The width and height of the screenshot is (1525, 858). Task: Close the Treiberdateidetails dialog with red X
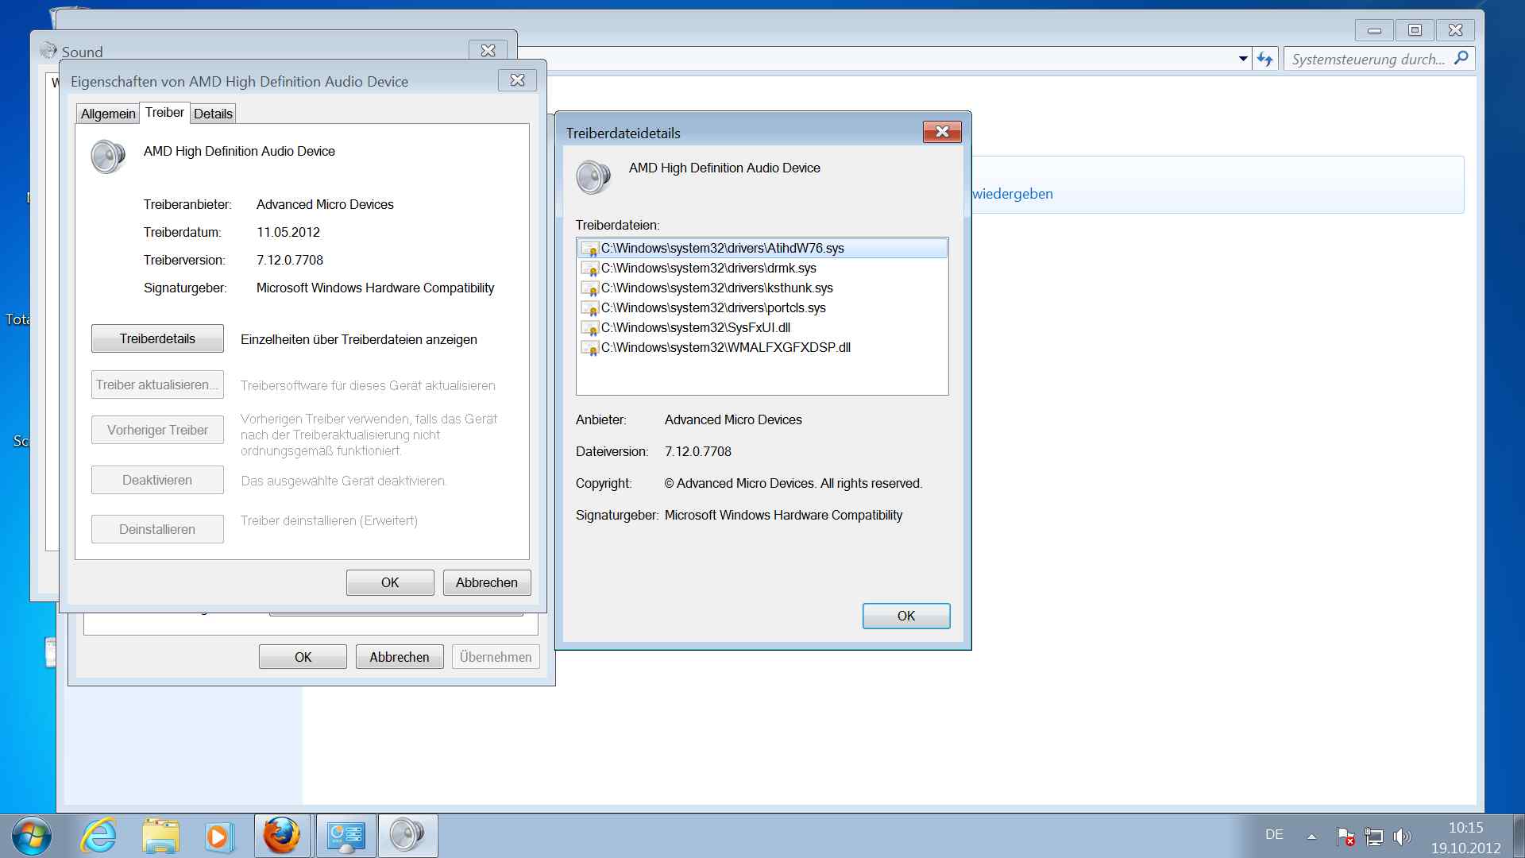click(942, 132)
